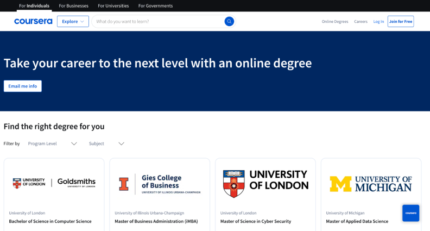430x231 pixels.
Task: Open Master of Business Administration (iMBA)
Action: click(156, 221)
